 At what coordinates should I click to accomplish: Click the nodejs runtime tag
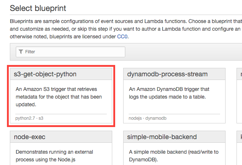point(135,118)
